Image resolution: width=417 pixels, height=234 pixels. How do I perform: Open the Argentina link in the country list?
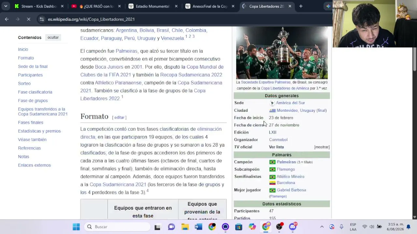tap(126, 30)
